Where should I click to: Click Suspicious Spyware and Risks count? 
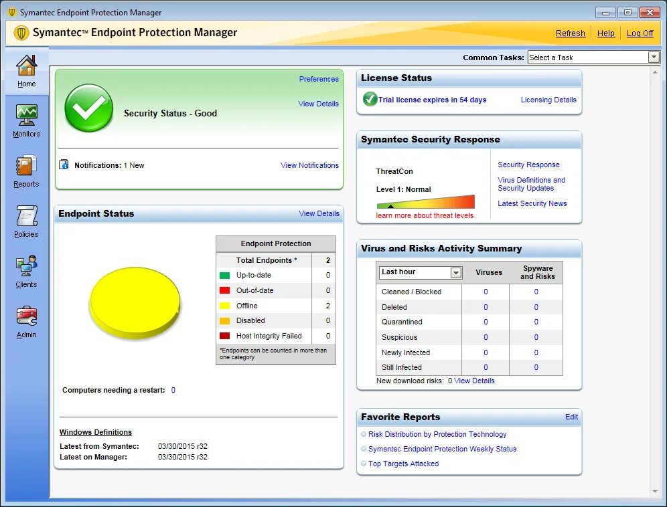[x=536, y=337]
